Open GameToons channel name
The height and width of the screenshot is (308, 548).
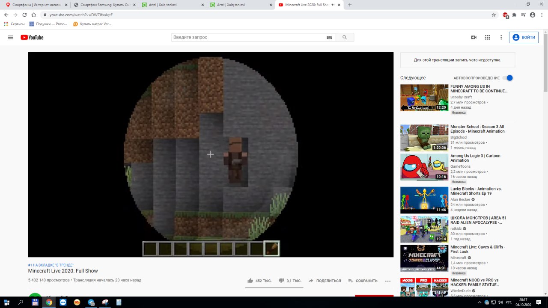point(460,166)
